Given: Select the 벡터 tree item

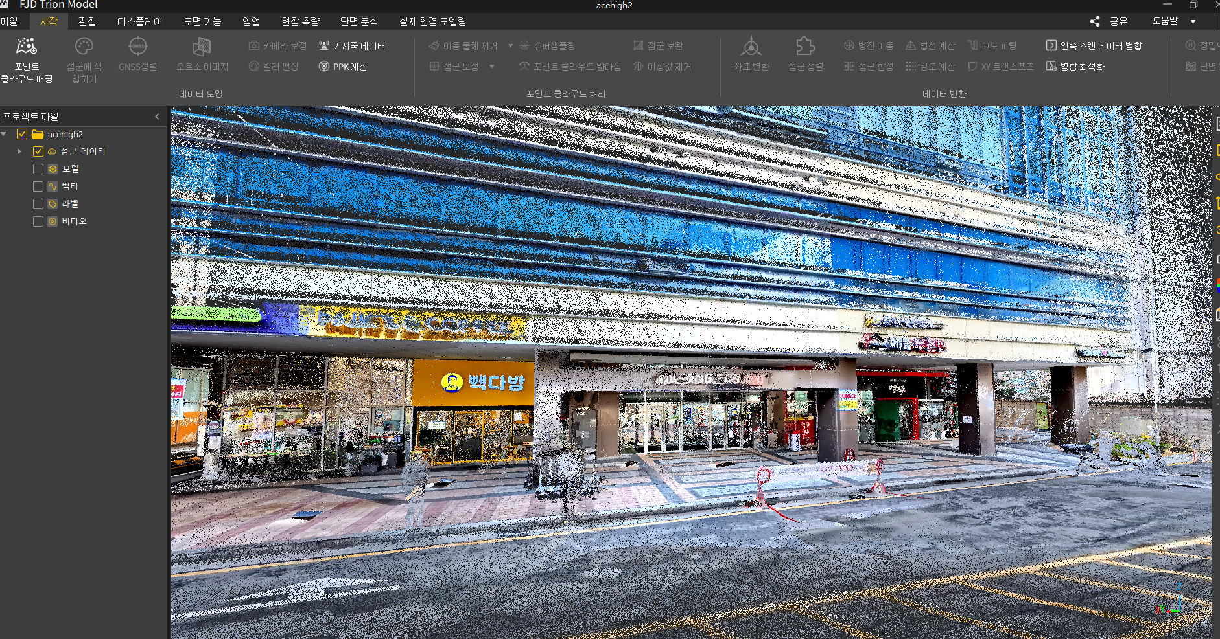Looking at the screenshot, I should (70, 186).
